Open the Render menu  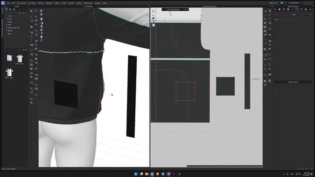(71, 3)
